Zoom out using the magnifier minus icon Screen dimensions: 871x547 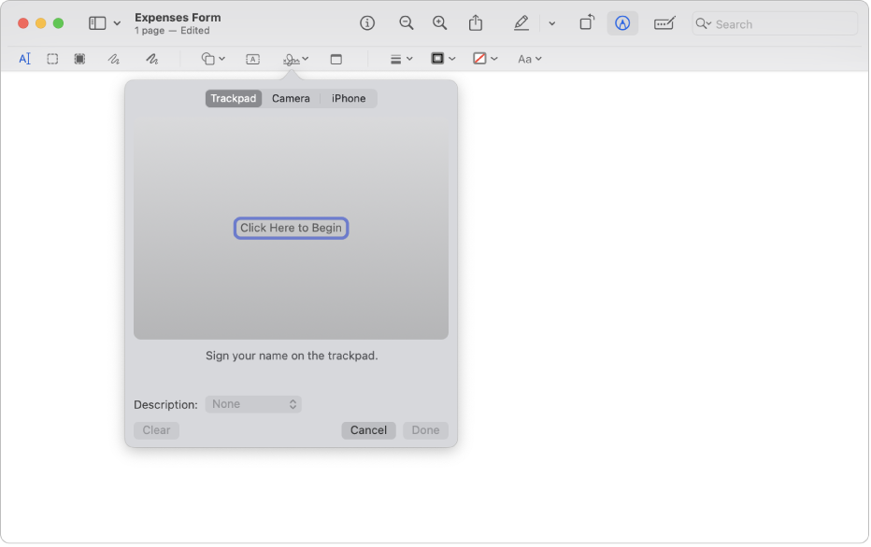pos(406,23)
